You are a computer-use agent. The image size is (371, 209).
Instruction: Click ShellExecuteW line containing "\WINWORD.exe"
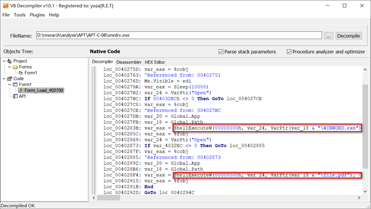click(267, 128)
